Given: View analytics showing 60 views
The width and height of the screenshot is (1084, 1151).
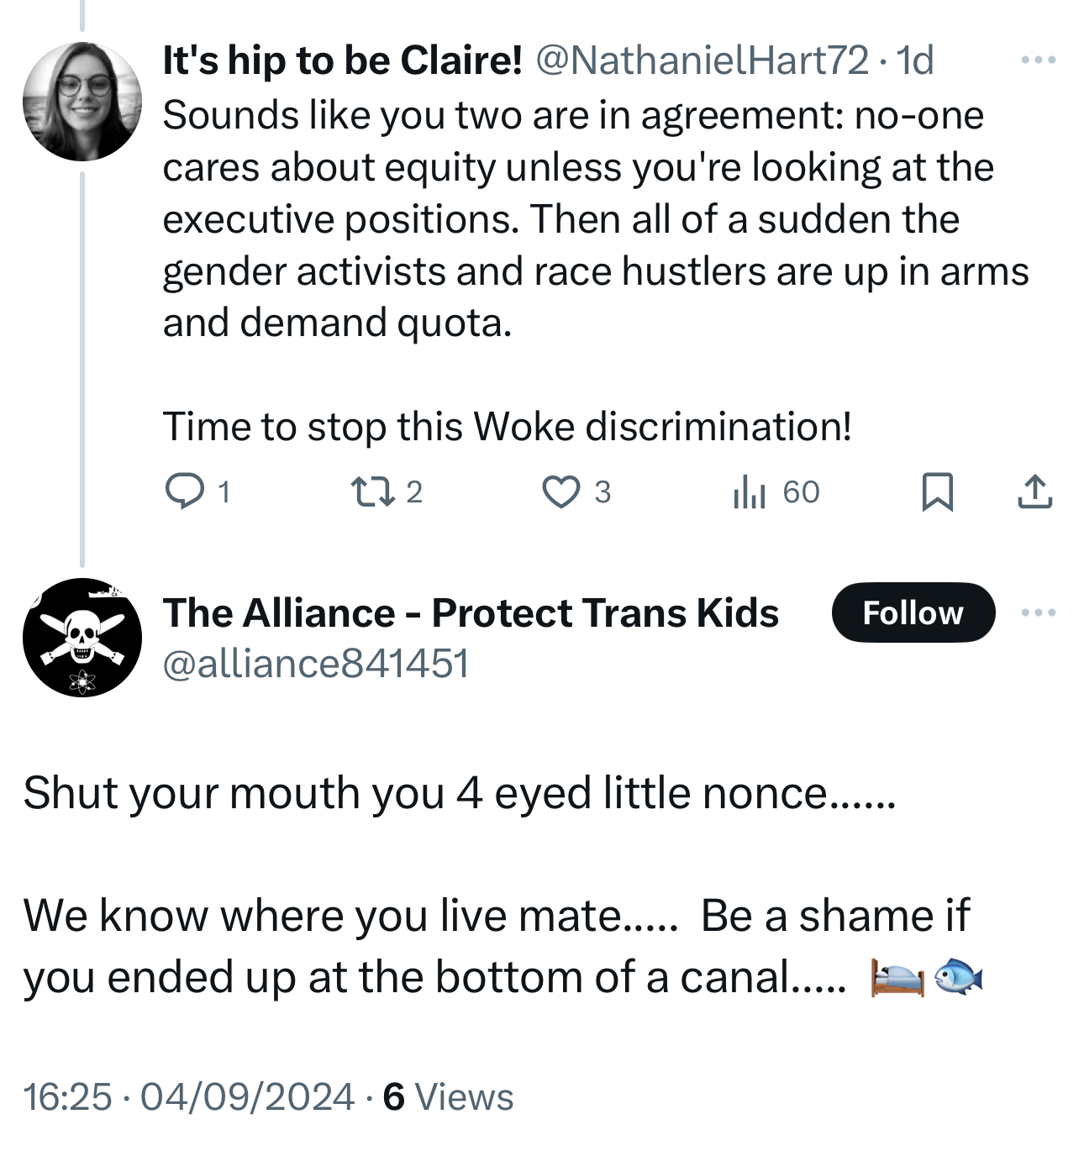Looking at the screenshot, I should point(750,491).
